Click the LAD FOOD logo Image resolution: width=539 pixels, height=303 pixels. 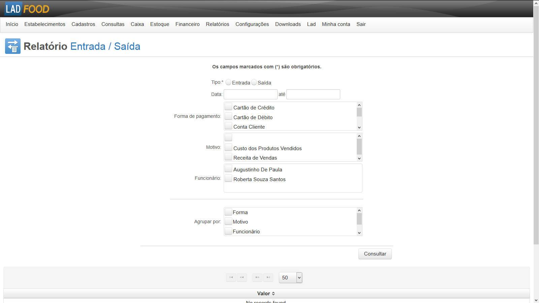click(x=27, y=9)
